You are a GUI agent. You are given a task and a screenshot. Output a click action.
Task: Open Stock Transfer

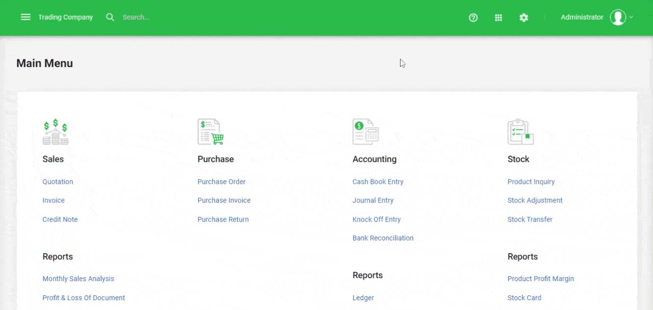pyautogui.click(x=530, y=219)
